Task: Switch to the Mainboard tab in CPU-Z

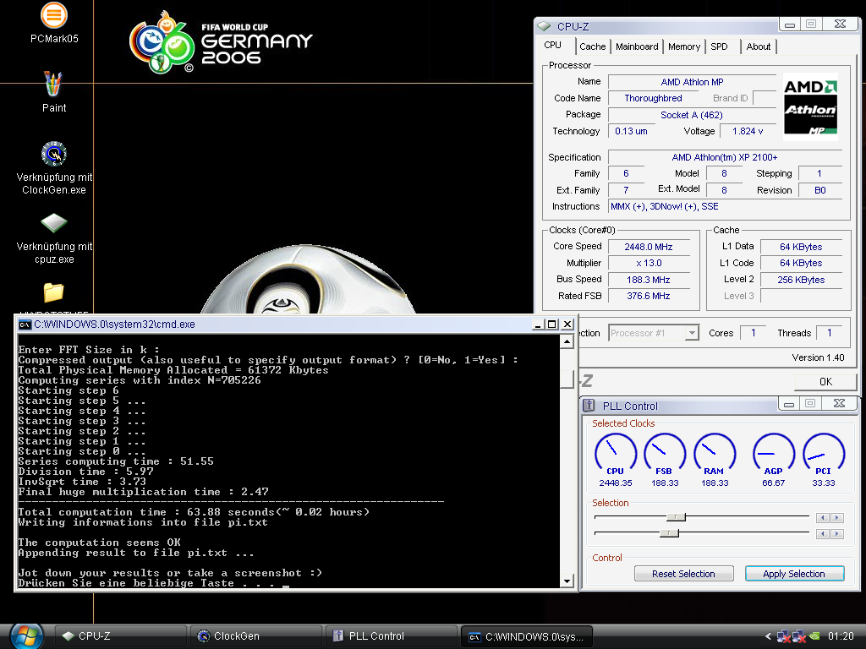Action: [637, 47]
